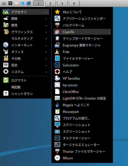This screenshot has width=128, height=166.
Task: Click the Xfce applications menu panel icon
Action: [x=4, y=4]
